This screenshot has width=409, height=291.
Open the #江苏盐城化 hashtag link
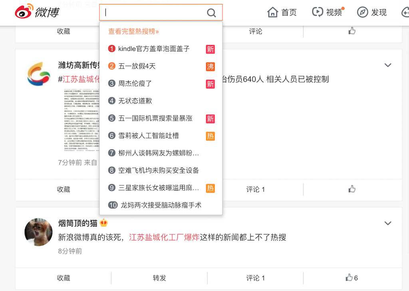[x=79, y=79]
